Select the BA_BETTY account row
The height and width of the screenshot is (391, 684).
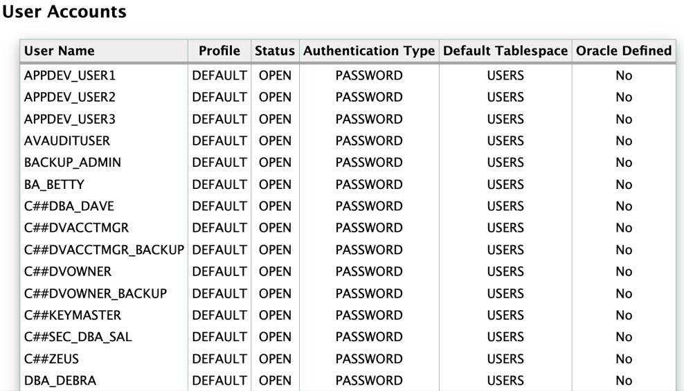coord(348,184)
